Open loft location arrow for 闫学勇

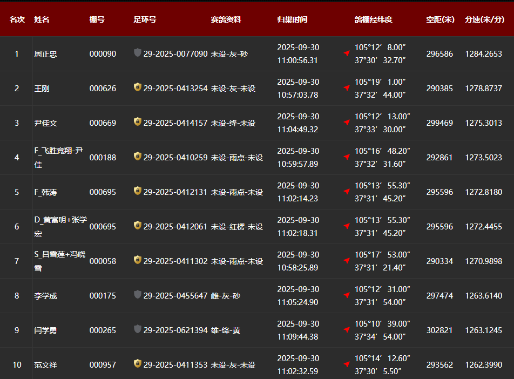click(347, 330)
